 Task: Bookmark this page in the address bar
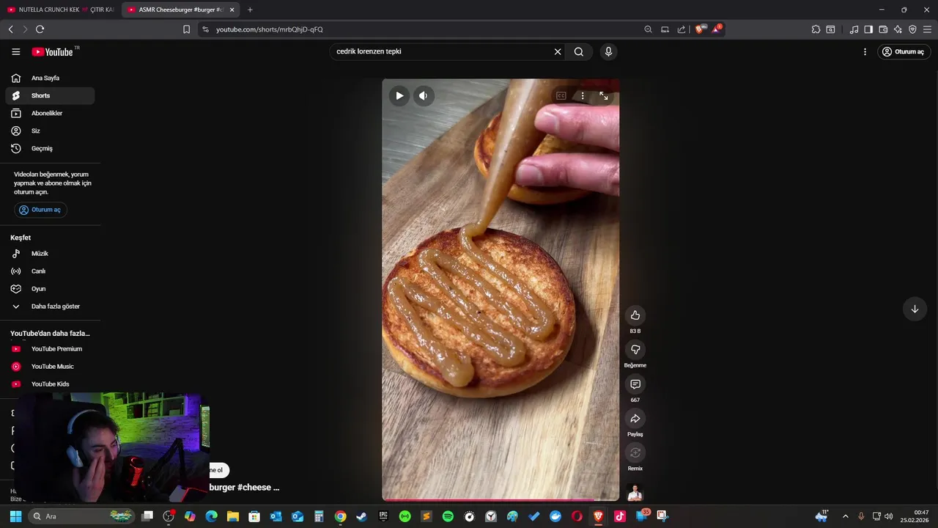tap(186, 29)
